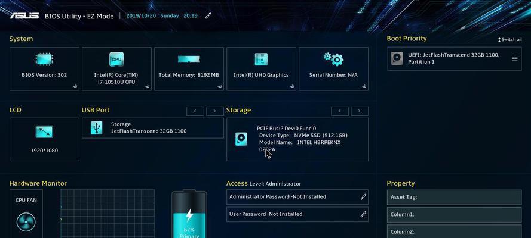Image resolution: width=531 pixels, height=238 pixels.
Task: Click the Device Type NVMe SSD text
Action: click(303, 135)
